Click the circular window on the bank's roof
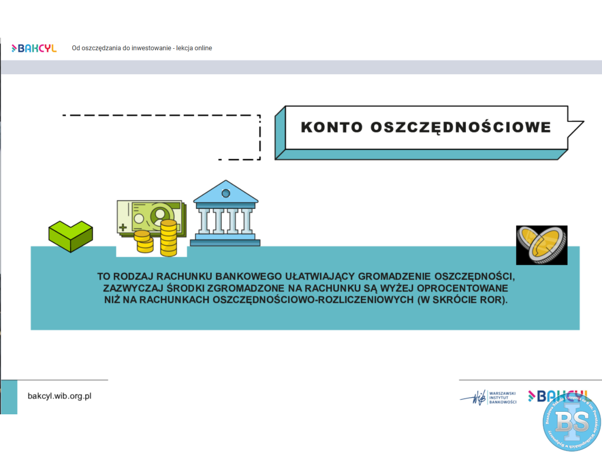This screenshot has height=452, width=602. click(x=226, y=193)
